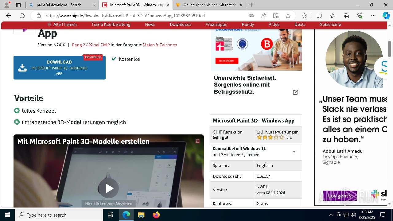Refresh the current page
The height and width of the screenshot is (221, 393).
point(22,16)
